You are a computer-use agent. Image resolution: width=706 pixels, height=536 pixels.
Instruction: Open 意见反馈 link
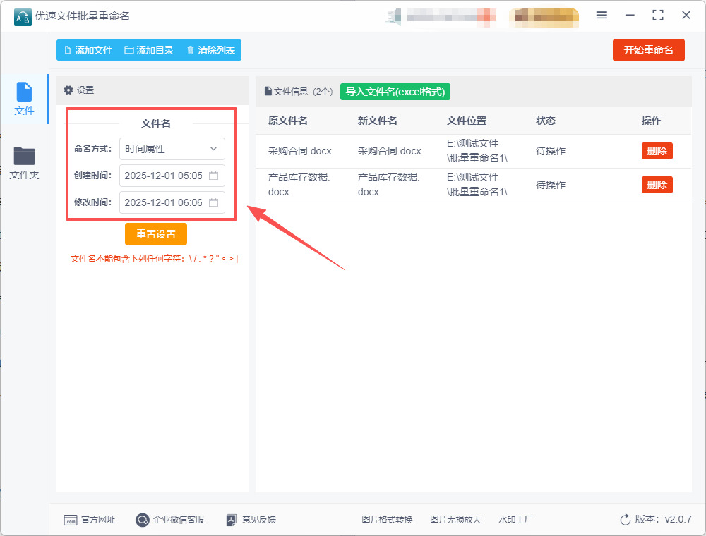point(251,520)
